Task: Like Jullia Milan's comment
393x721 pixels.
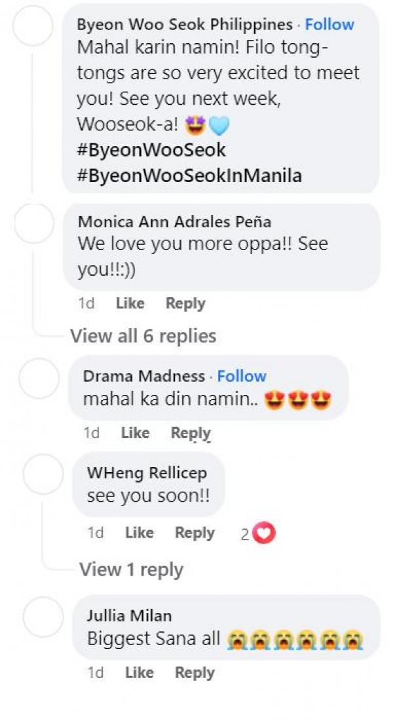Action: 139,673
